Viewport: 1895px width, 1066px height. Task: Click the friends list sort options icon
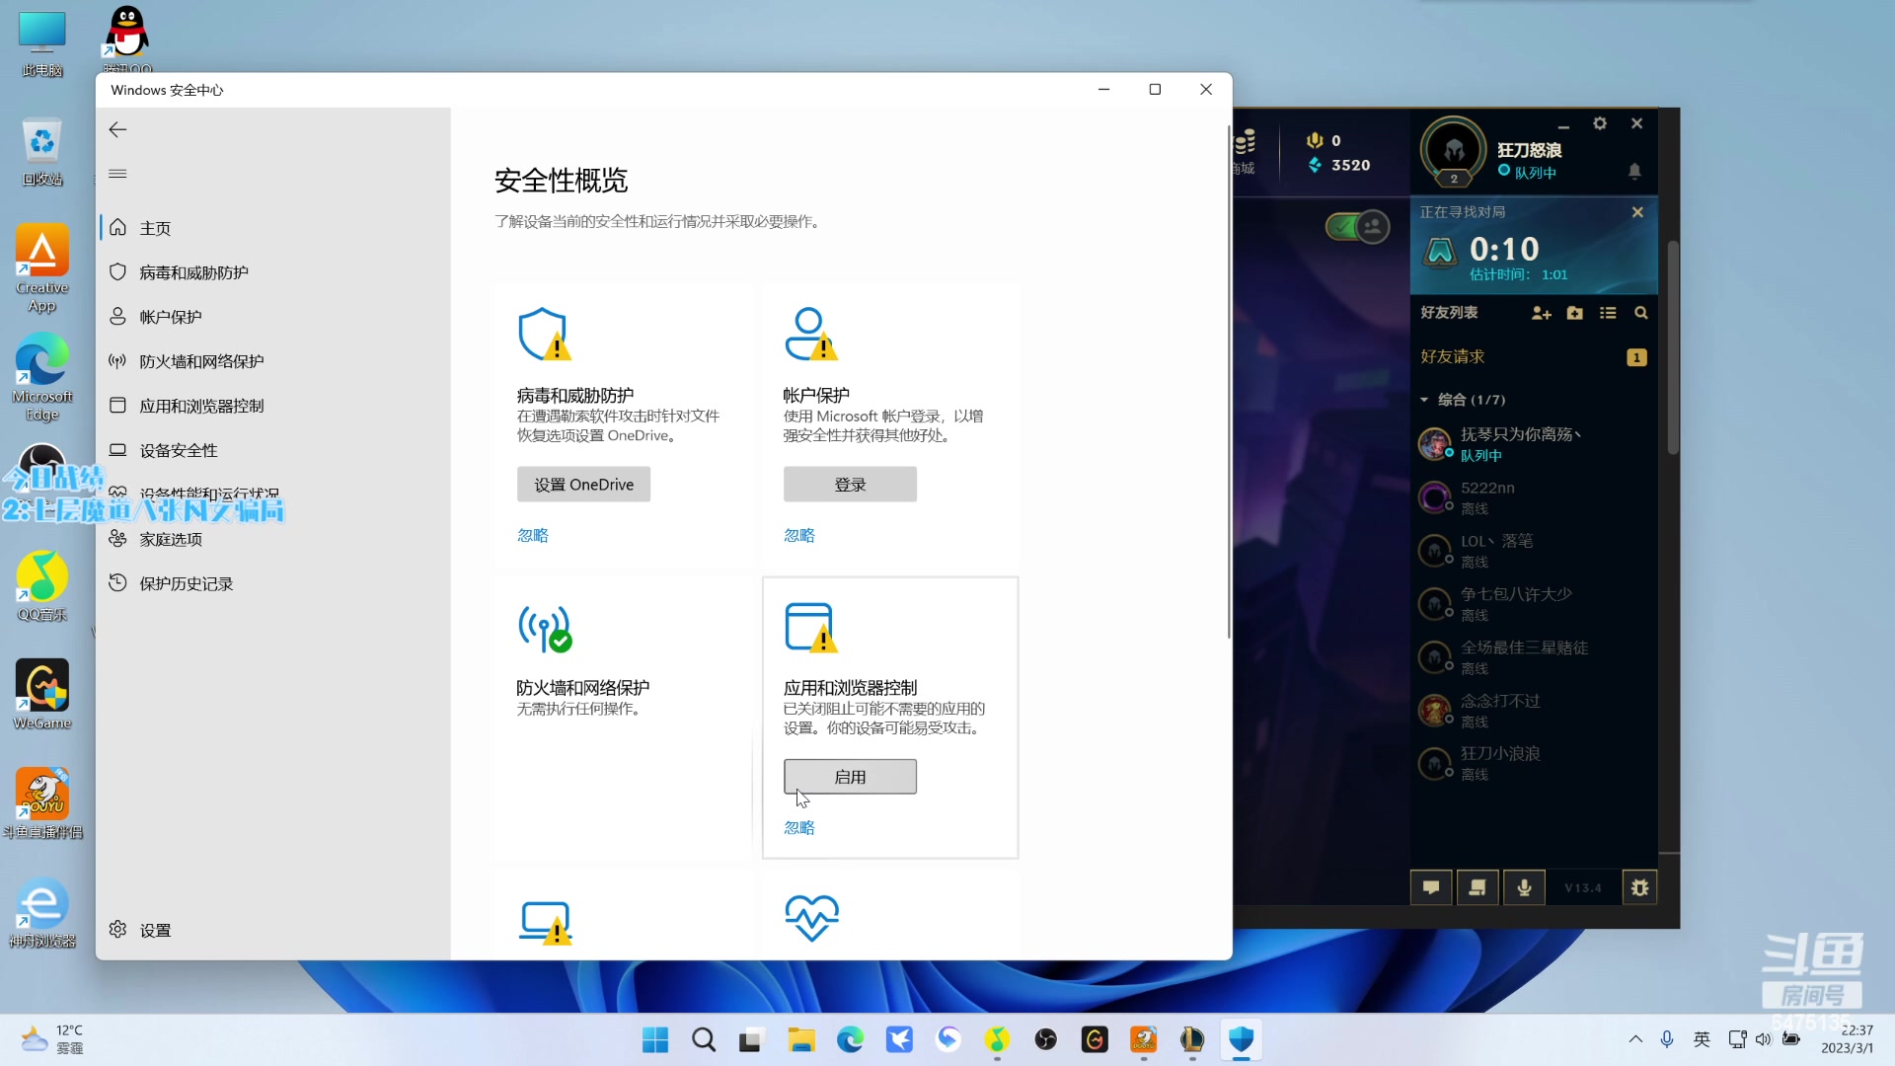tap(1608, 313)
